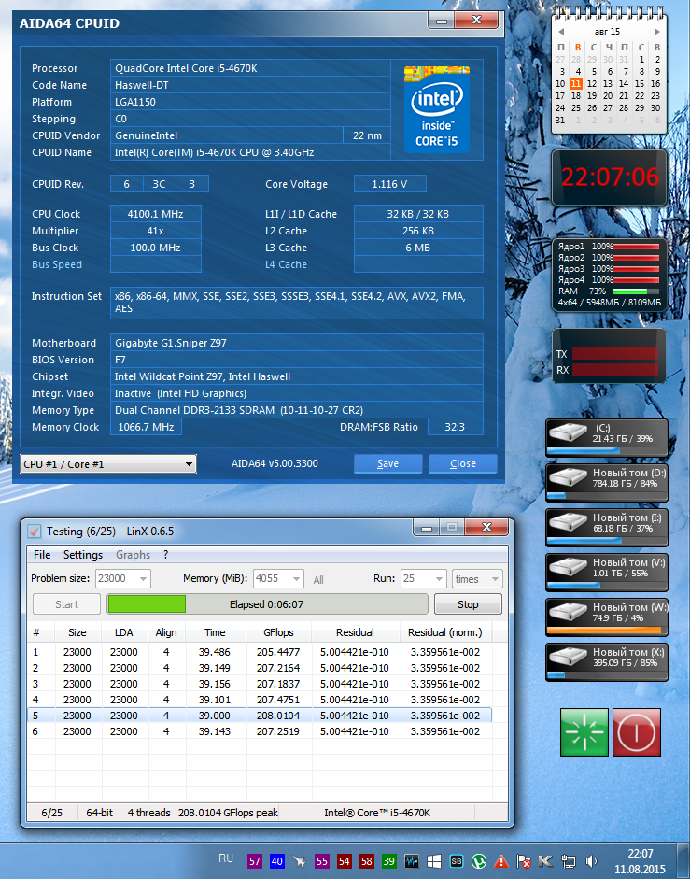Open the Action Center flag tray icon

click(x=524, y=861)
